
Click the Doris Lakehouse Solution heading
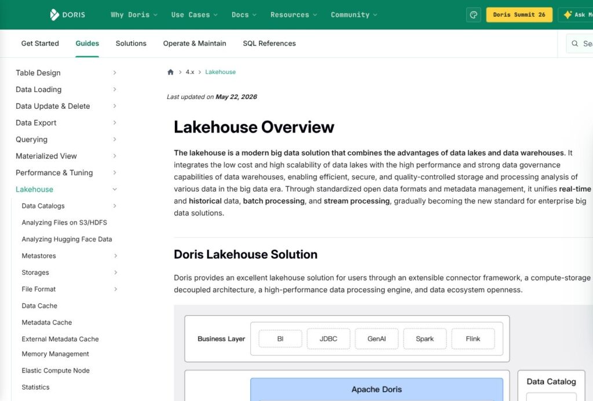point(246,255)
